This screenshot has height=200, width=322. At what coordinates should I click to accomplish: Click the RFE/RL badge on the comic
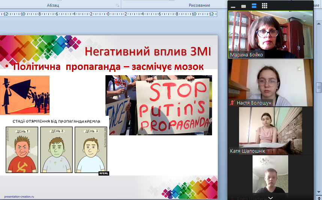[x=104, y=173]
